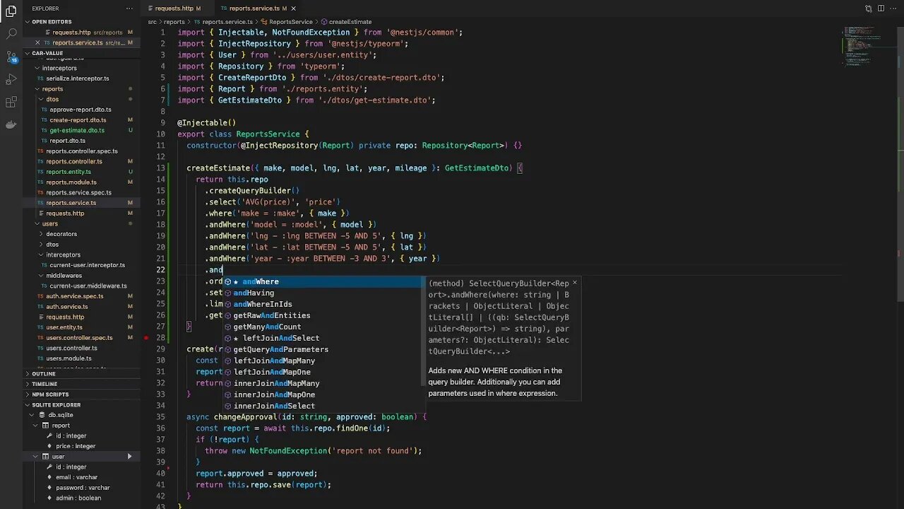Open editor title more actions ellipsis

pyautogui.click(x=893, y=8)
